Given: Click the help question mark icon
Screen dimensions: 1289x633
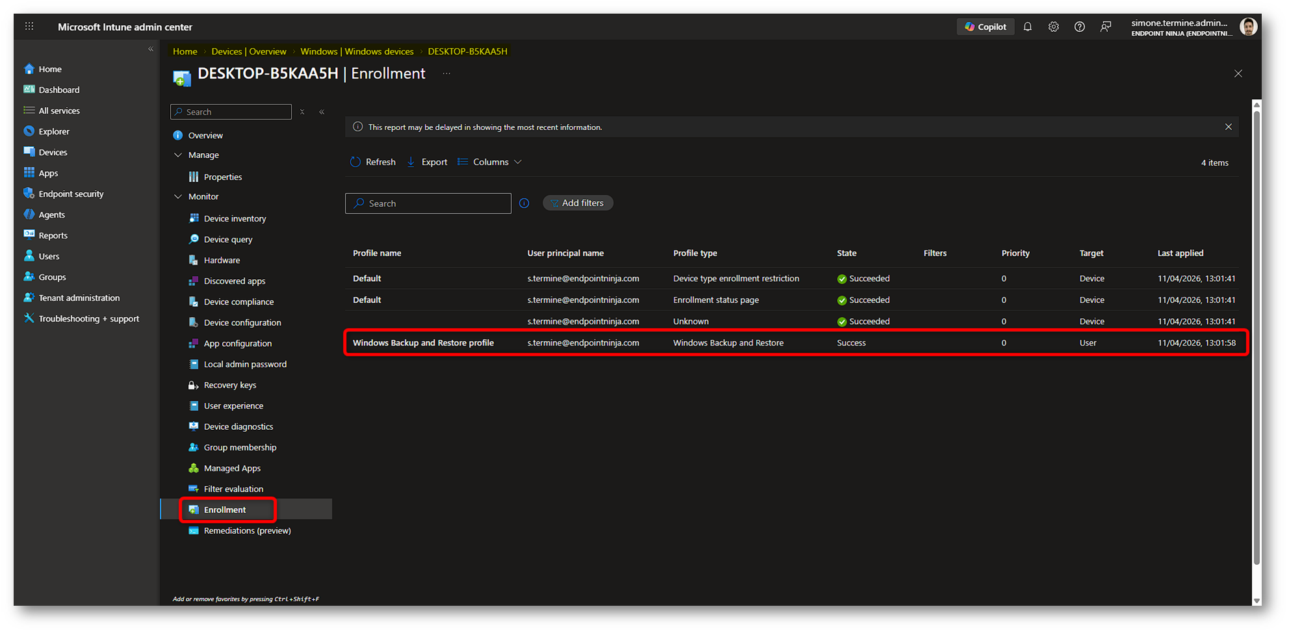Looking at the screenshot, I should coord(1079,27).
